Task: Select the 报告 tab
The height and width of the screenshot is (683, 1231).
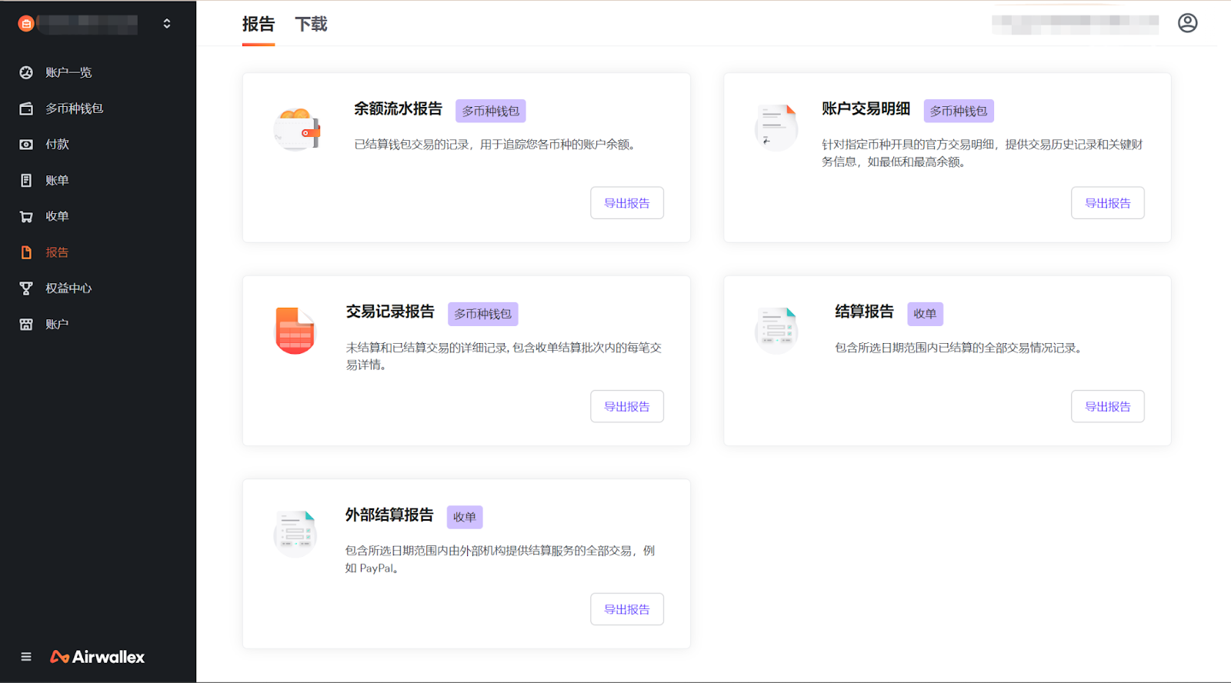Action: coord(258,25)
